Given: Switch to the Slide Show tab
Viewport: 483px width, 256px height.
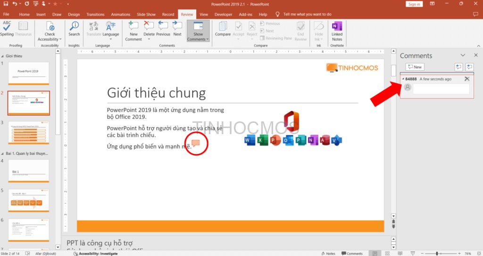Looking at the screenshot, I should point(146,14).
